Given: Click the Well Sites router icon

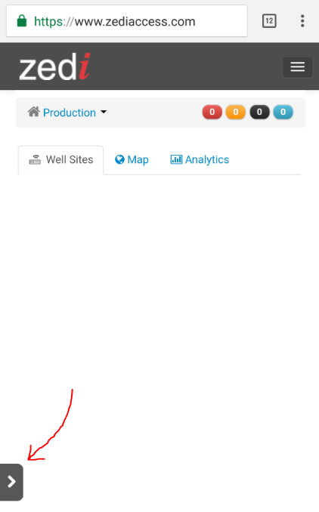Looking at the screenshot, I should click(35, 159).
